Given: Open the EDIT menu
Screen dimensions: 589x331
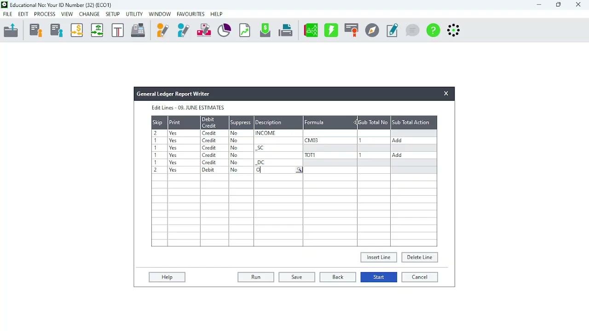Looking at the screenshot, I should pyautogui.click(x=23, y=14).
